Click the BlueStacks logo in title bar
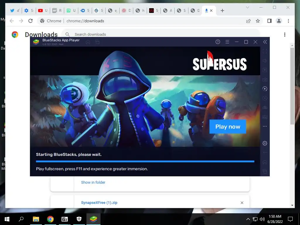Viewport: 300px width, 225px height. [36, 42]
